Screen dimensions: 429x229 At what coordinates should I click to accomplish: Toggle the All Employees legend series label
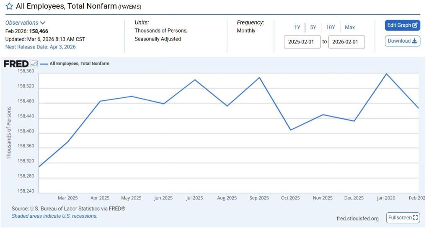80,64
